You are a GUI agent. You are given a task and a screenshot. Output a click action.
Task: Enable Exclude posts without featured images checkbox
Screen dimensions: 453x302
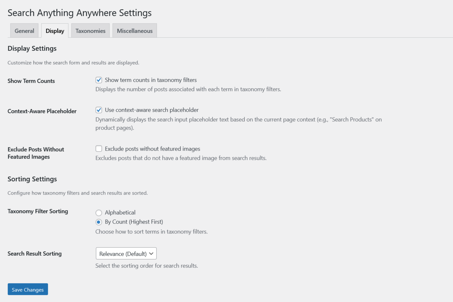(x=99, y=149)
